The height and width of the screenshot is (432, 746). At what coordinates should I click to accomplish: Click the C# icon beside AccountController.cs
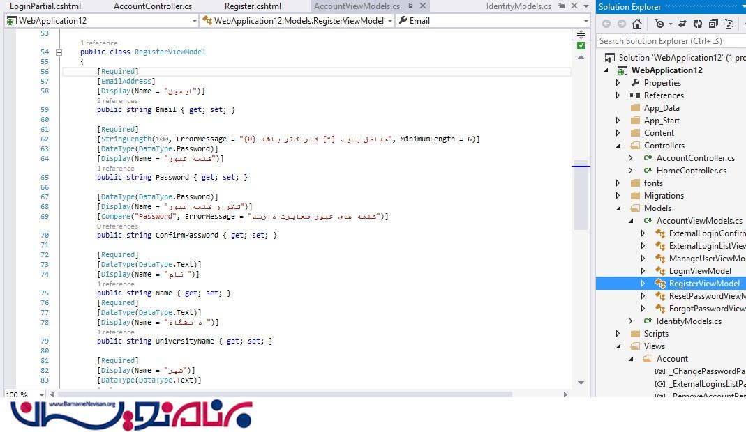pyautogui.click(x=648, y=157)
